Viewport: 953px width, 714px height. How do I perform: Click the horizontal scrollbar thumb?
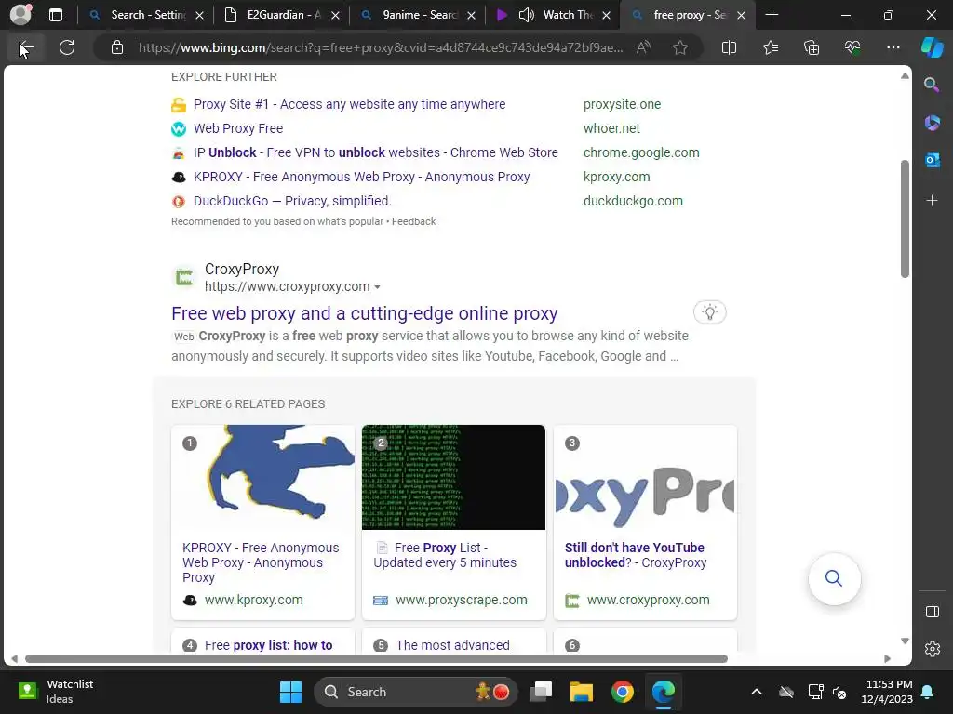[x=376, y=659]
